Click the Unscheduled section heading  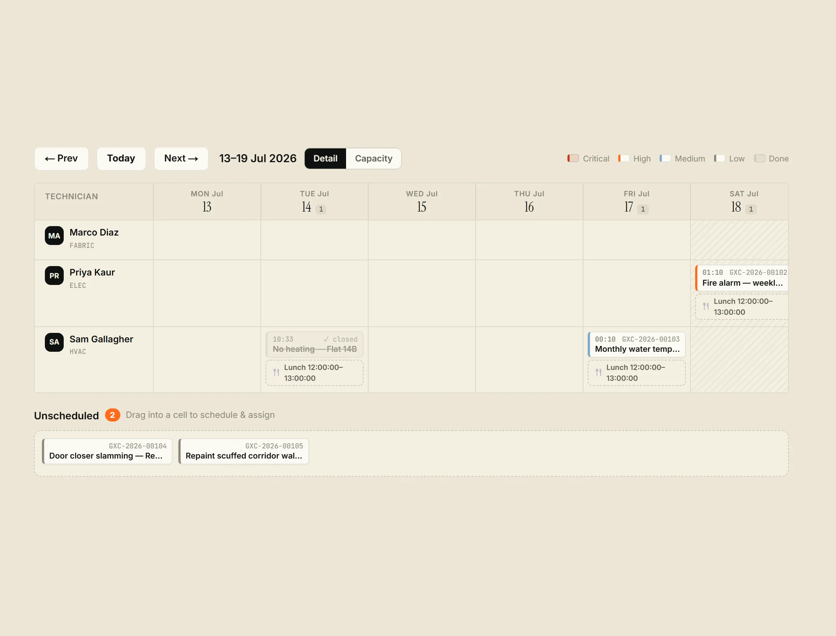67,416
